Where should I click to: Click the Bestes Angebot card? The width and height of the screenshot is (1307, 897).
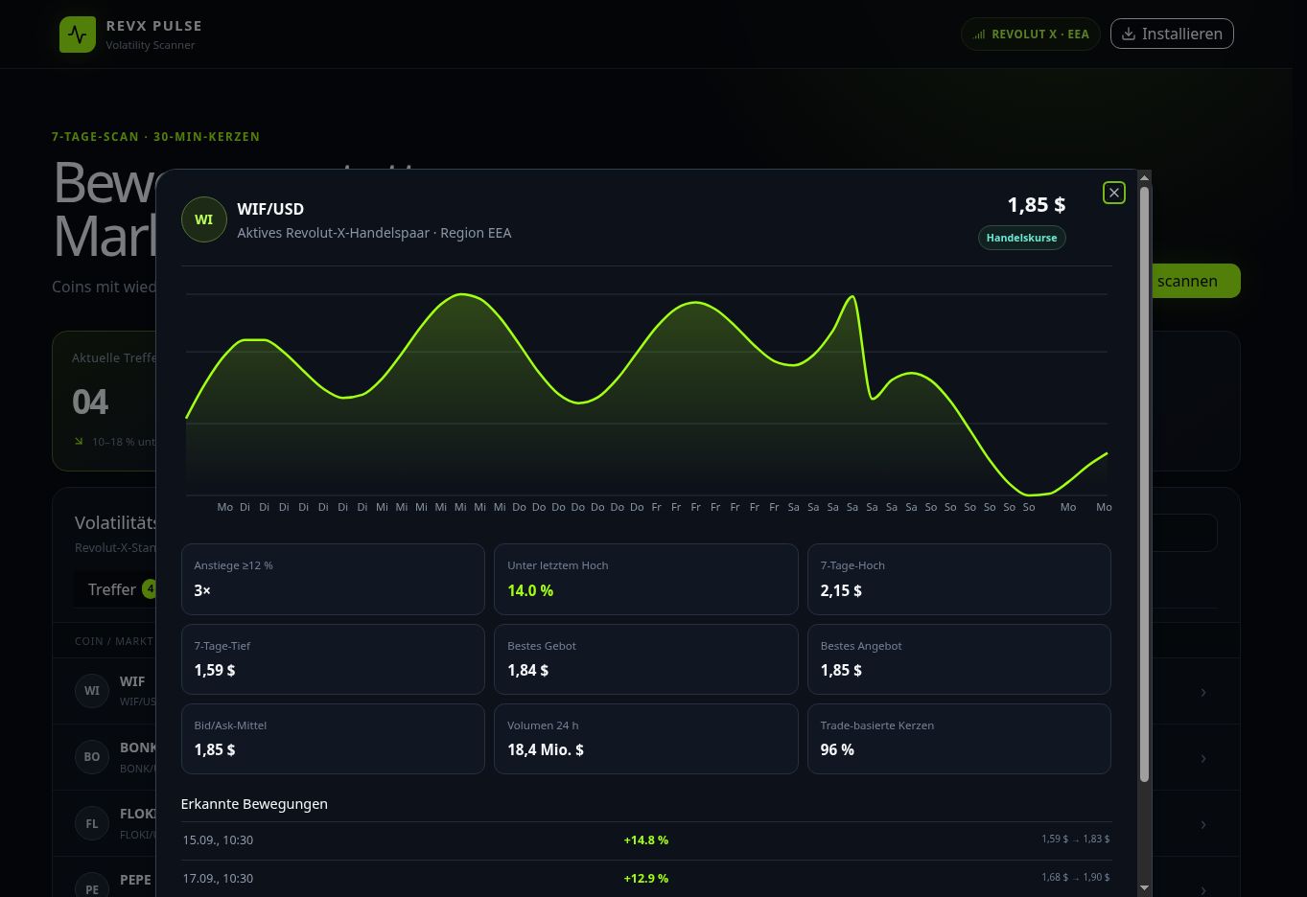tap(959, 659)
